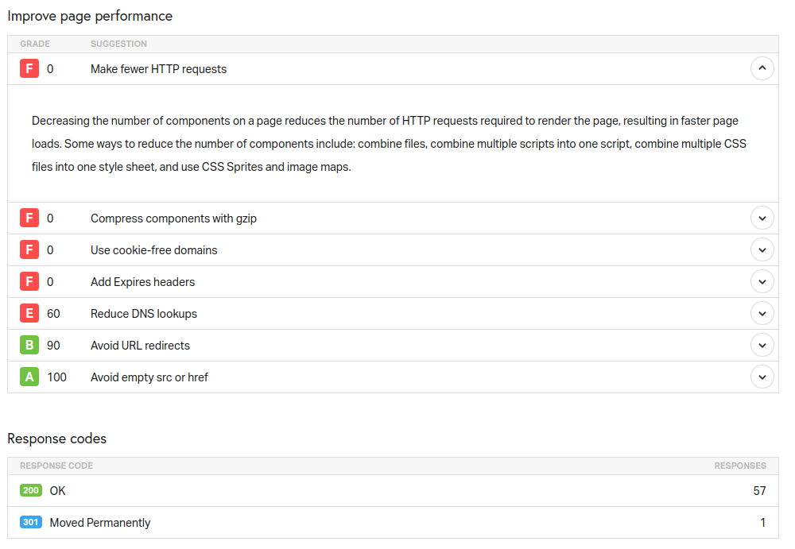The height and width of the screenshot is (549, 795).
Task: Expand the Reduce DNS lookups chevron
Action: pyautogui.click(x=762, y=313)
